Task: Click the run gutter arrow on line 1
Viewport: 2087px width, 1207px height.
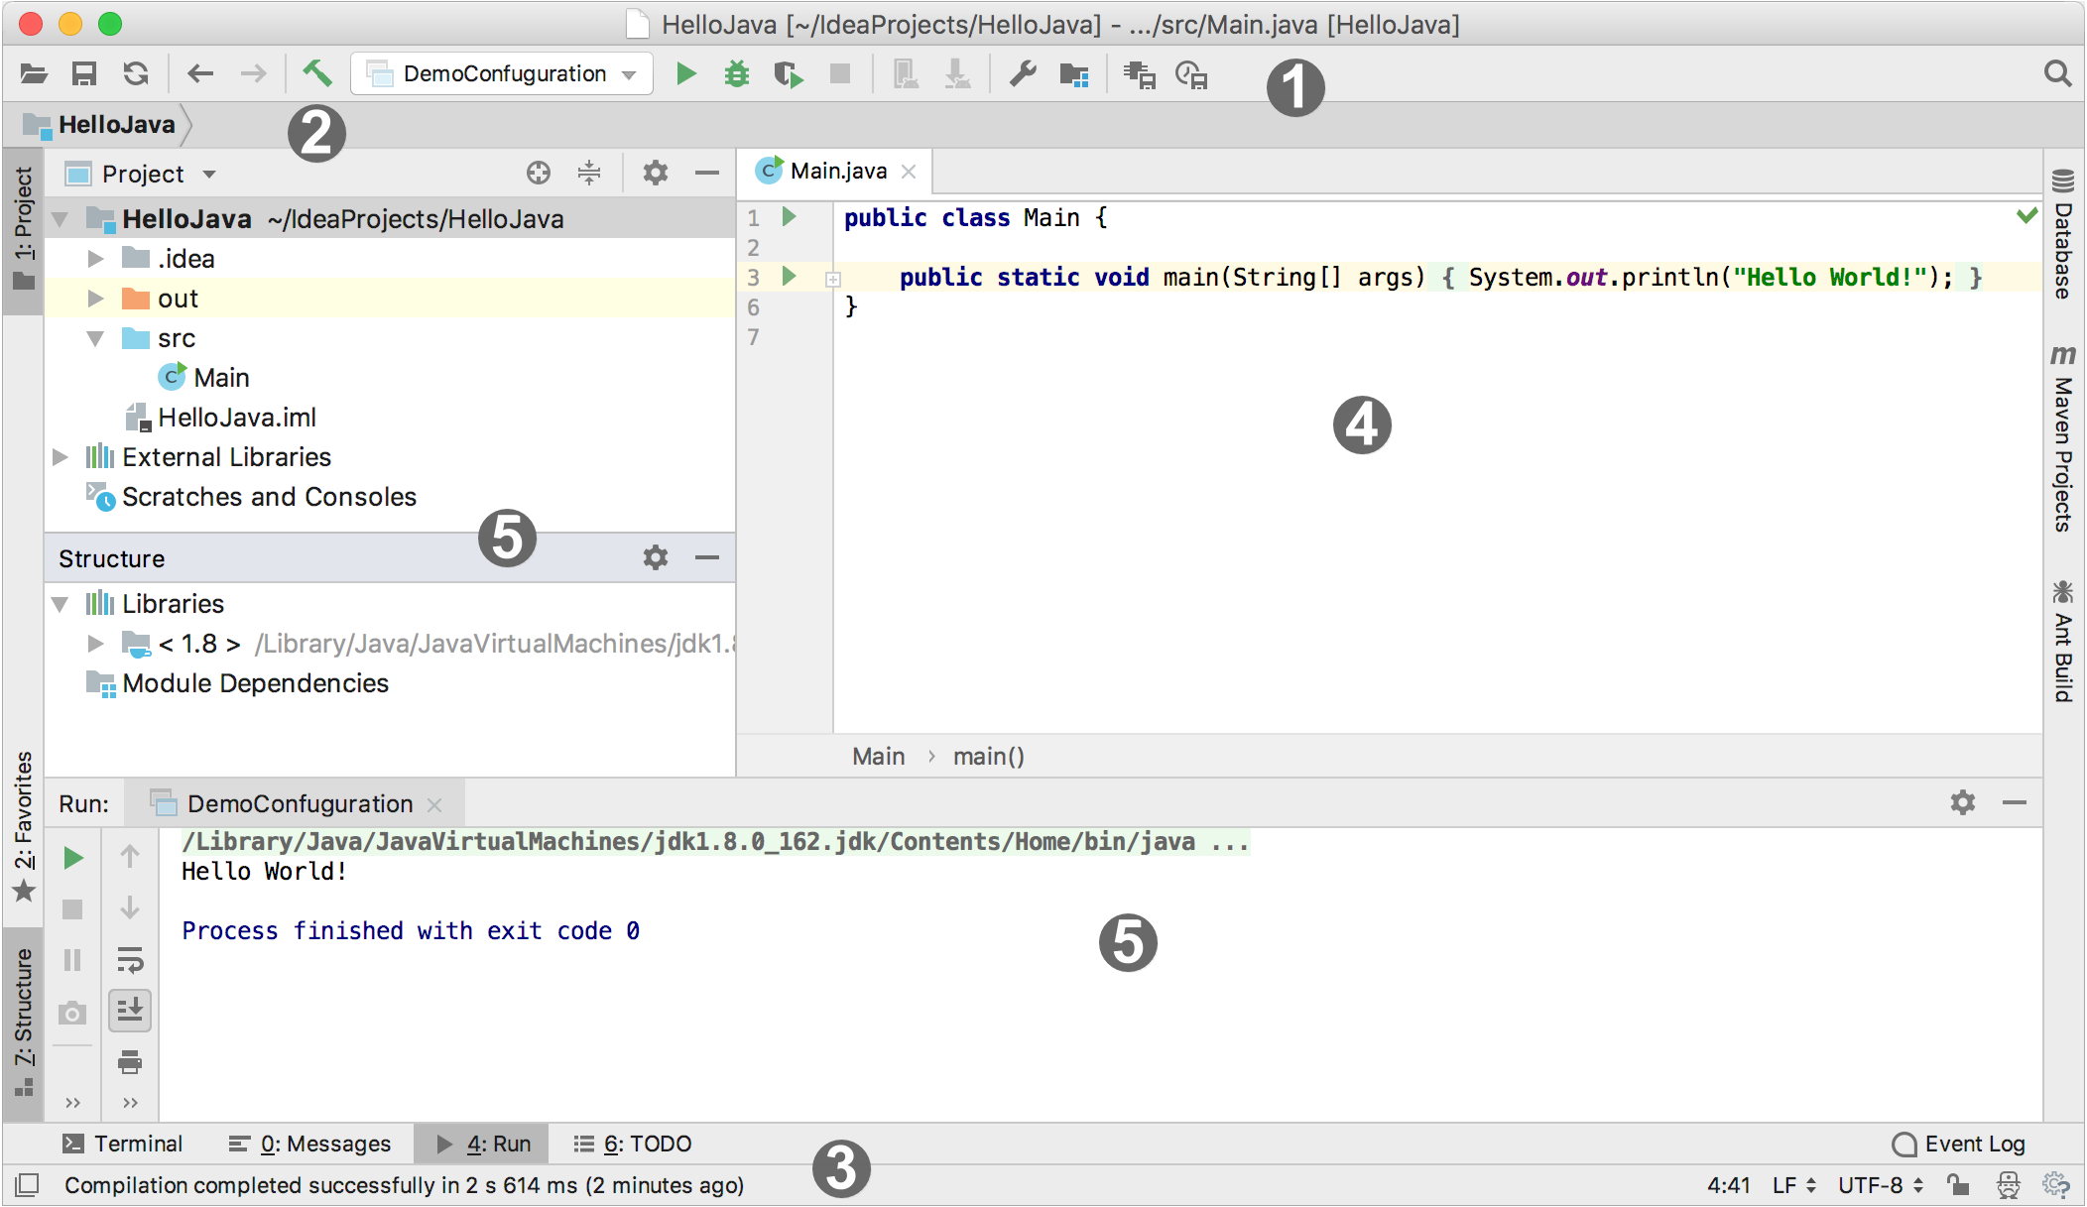Action: [790, 216]
